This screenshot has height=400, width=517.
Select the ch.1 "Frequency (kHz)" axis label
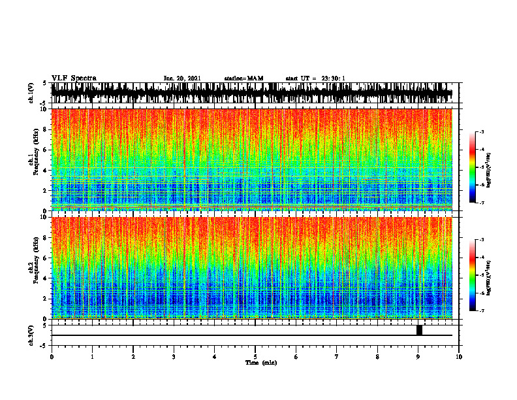pos(37,152)
